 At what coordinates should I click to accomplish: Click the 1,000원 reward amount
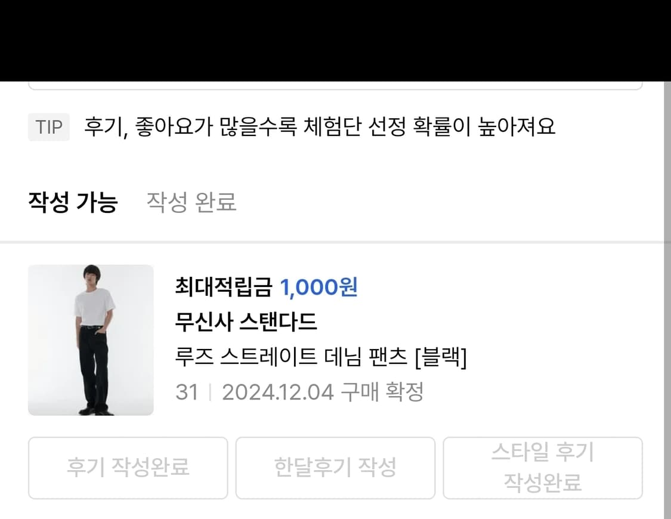coord(319,287)
